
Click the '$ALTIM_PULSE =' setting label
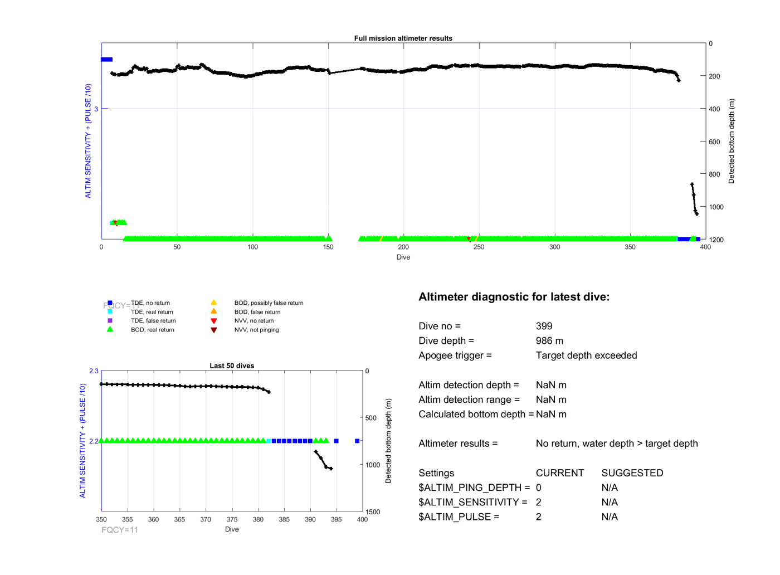coord(459,517)
